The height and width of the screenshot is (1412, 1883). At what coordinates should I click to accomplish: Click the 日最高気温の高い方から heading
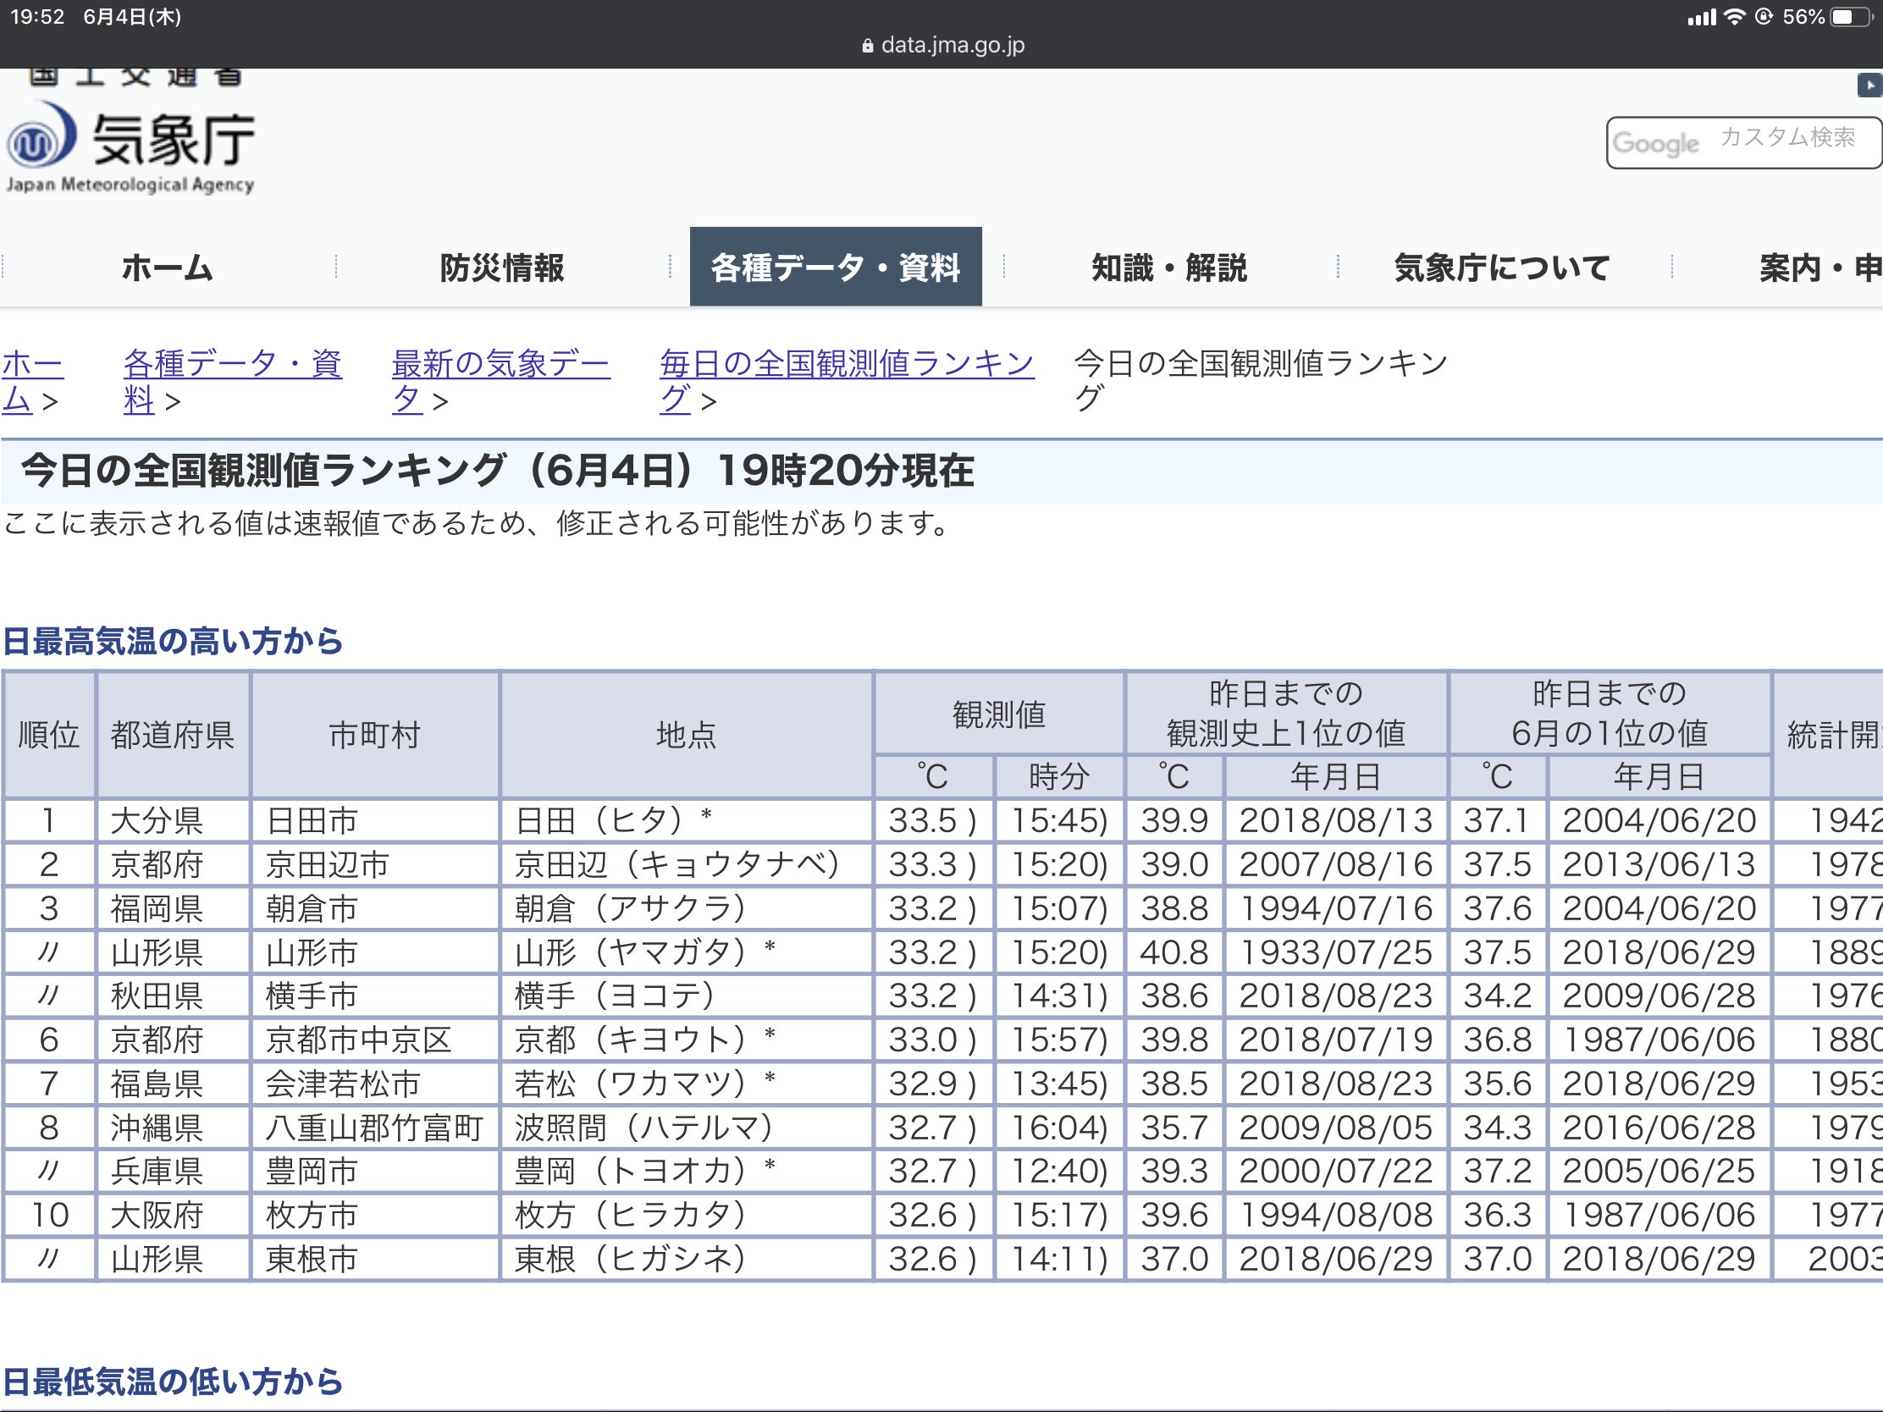(173, 641)
